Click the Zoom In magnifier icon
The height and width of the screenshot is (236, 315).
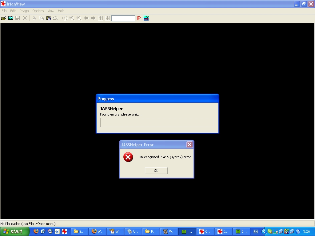click(x=72, y=18)
